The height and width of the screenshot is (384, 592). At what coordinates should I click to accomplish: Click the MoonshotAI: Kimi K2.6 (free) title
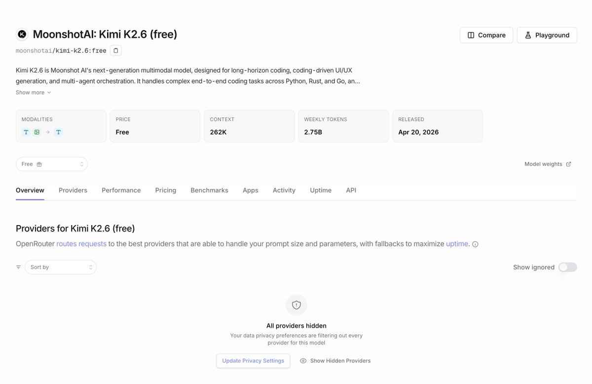(x=105, y=34)
